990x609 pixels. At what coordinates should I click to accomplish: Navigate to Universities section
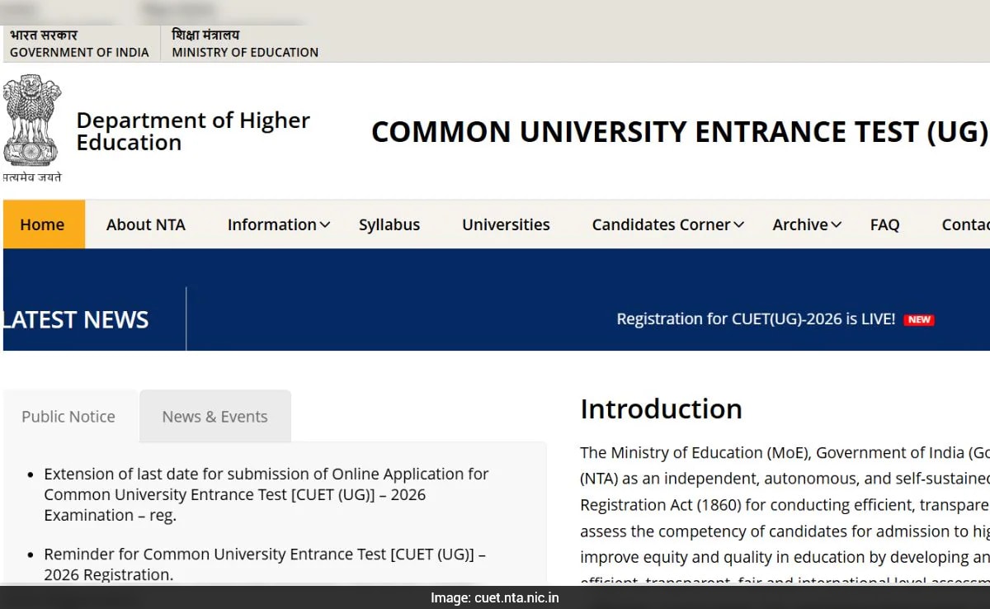506,224
